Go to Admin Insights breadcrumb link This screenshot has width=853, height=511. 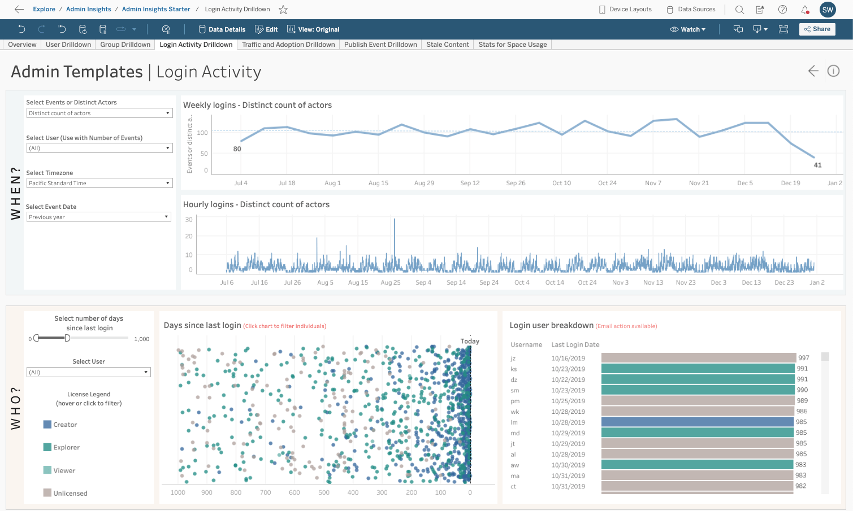(x=89, y=10)
